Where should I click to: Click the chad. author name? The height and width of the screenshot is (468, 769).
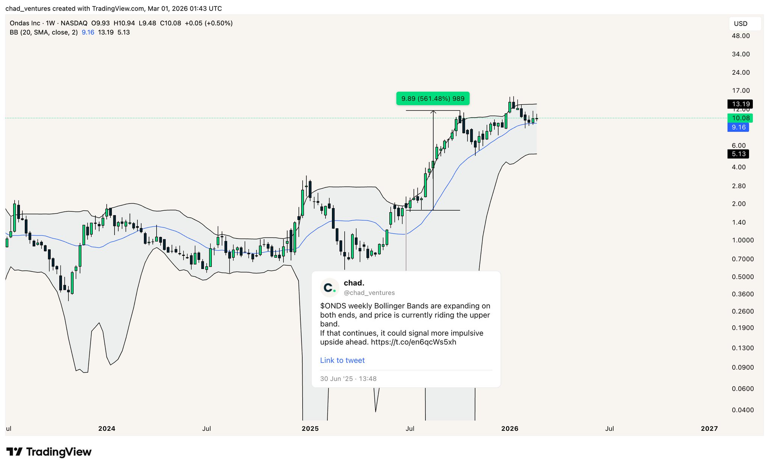click(x=354, y=283)
